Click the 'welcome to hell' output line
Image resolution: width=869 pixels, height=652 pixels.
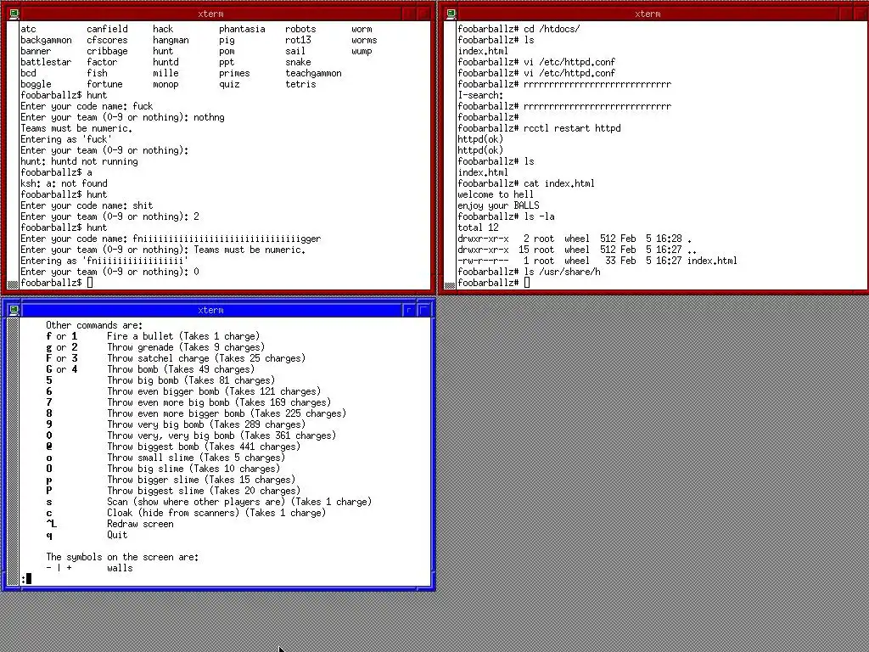(496, 194)
